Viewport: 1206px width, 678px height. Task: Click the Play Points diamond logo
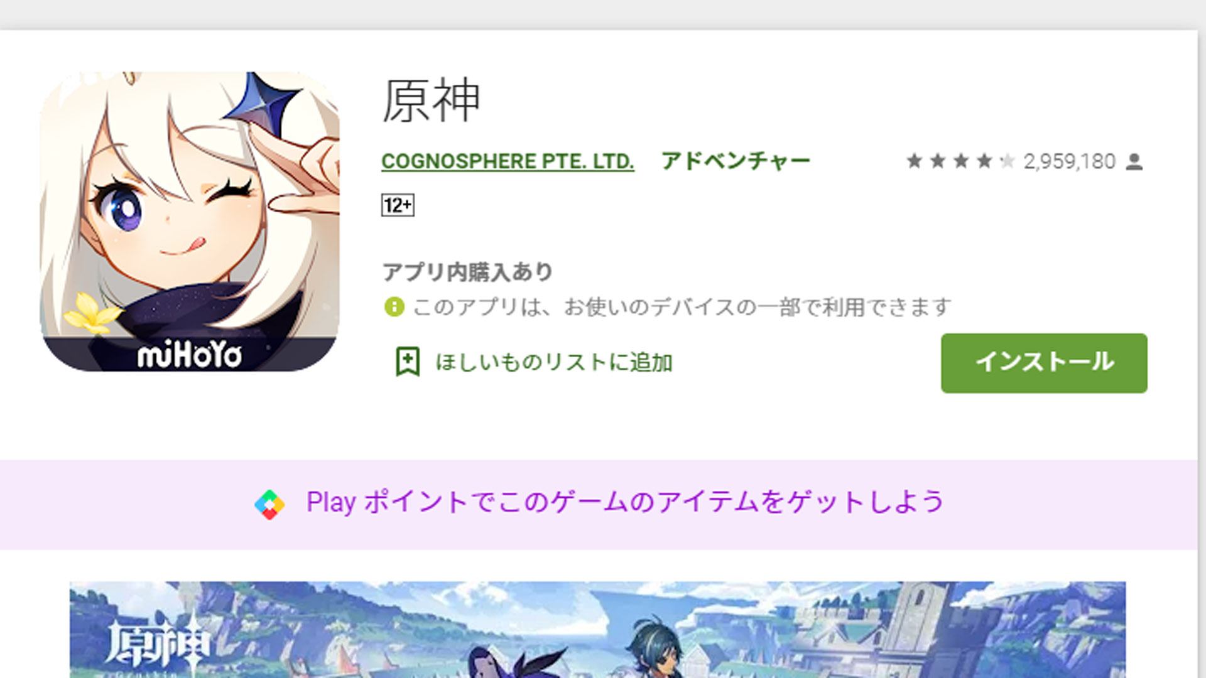[269, 504]
